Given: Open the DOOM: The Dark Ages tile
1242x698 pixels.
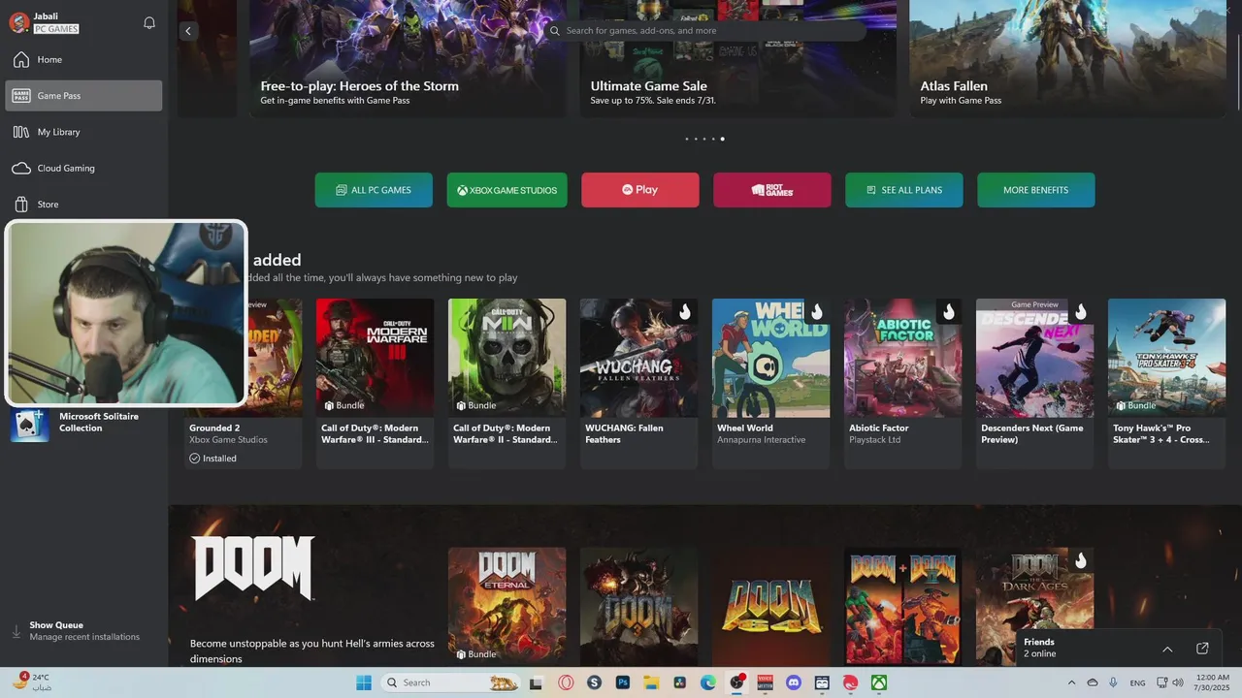Looking at the screenshot, I should click(x=1034, y=605).
